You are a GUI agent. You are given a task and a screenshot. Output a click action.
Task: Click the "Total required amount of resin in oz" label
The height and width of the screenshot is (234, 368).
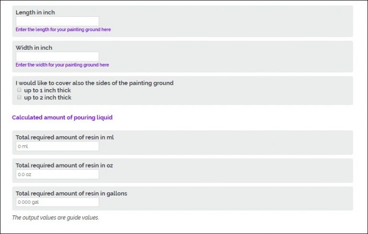[x=64, y=165]
